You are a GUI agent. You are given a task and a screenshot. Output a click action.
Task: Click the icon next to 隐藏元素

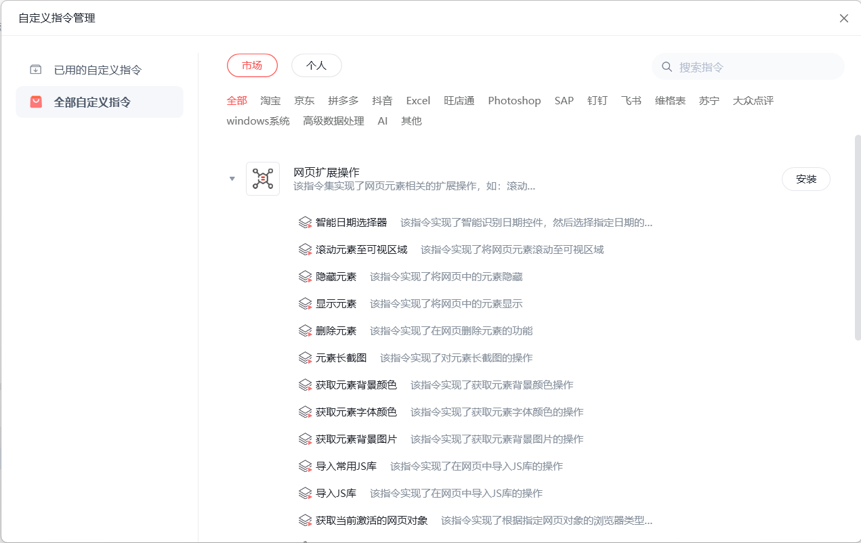305,276
